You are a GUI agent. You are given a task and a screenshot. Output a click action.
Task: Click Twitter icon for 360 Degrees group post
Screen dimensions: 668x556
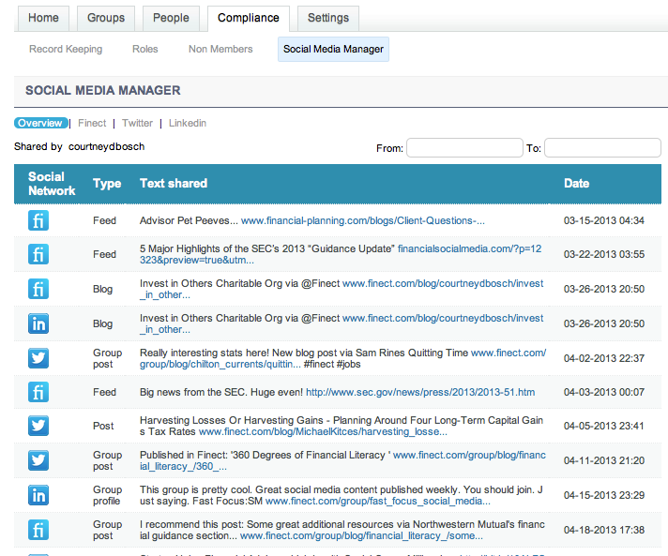point(38,460)
